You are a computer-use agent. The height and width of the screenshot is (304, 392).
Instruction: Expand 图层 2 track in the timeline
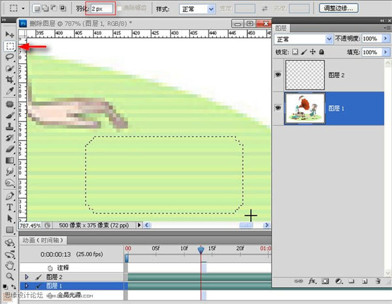26,277
